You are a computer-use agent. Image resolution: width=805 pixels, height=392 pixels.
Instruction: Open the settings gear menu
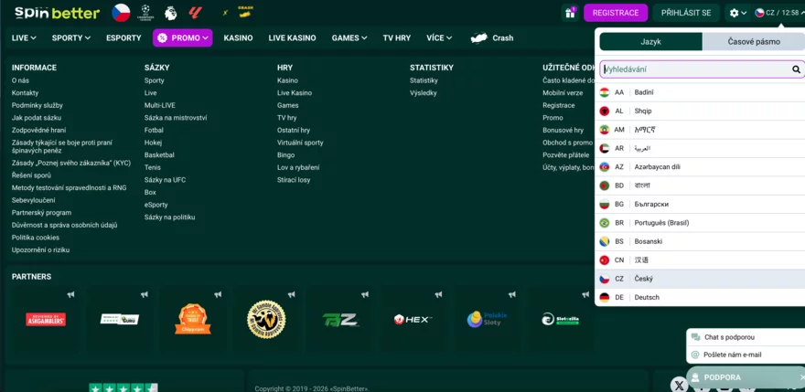(x=737, y=13)
